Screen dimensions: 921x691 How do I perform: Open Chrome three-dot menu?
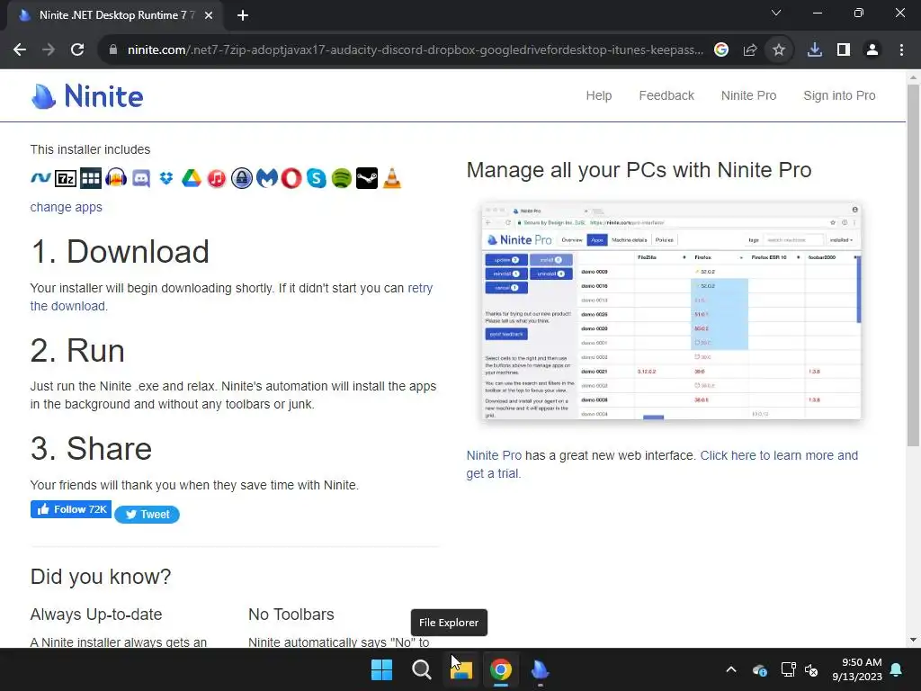tap(901, 50)
